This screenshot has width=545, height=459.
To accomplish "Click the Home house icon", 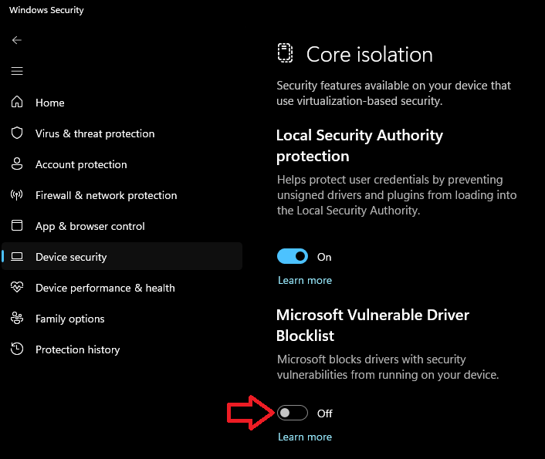I will click(x=17, y=102).
